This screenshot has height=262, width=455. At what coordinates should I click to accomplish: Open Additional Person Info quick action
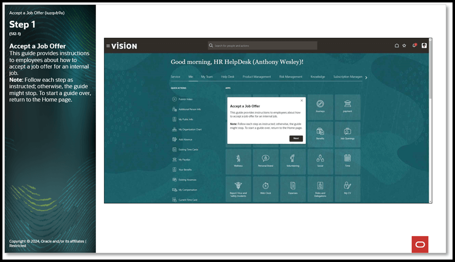point(187,109)
